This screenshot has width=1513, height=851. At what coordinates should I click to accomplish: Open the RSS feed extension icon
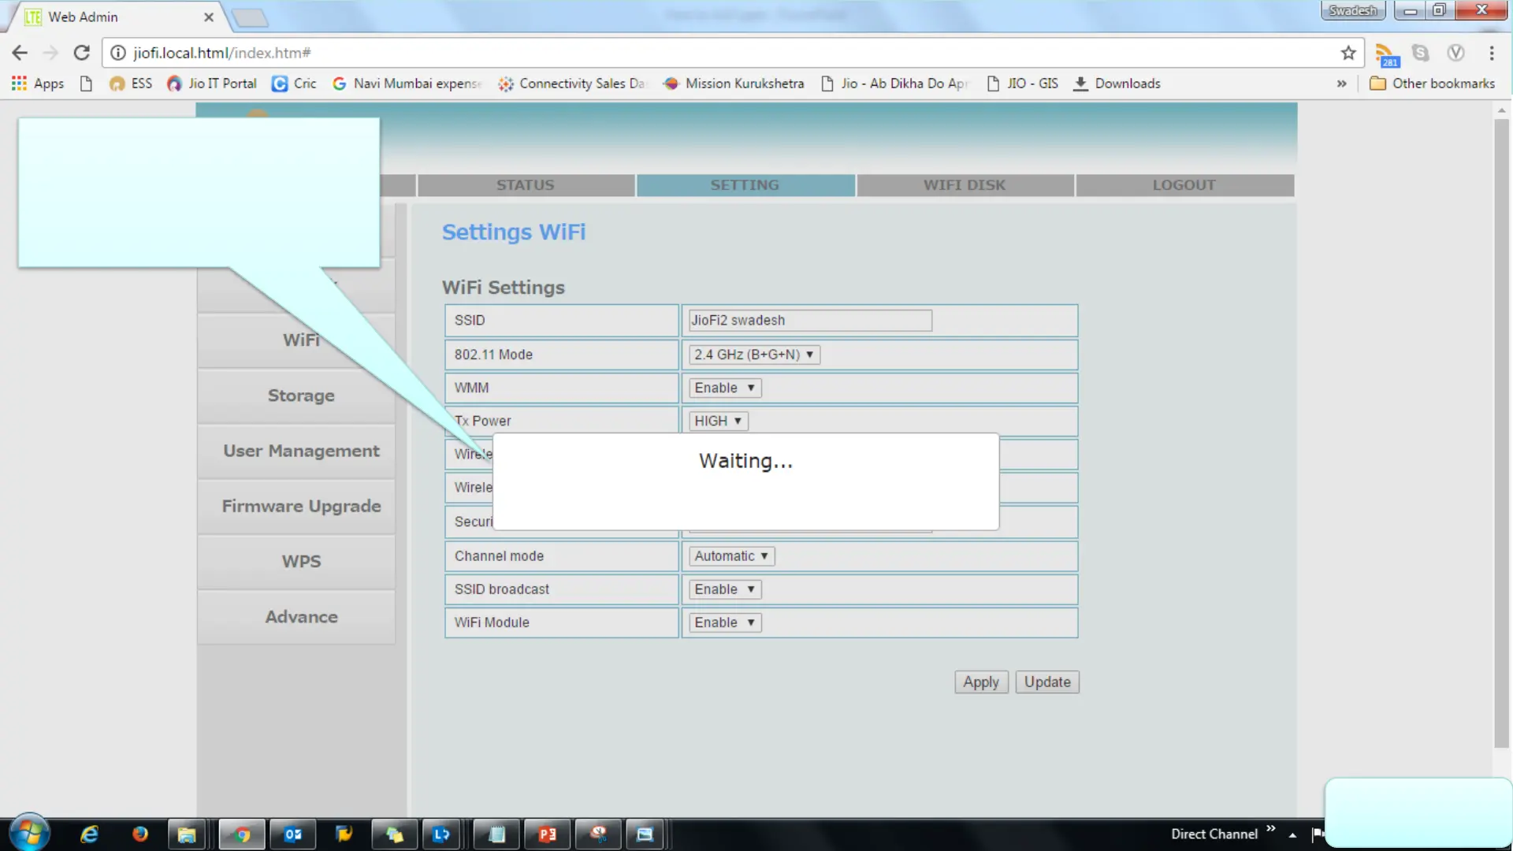pyautogui.click(x=1385, y=54)
